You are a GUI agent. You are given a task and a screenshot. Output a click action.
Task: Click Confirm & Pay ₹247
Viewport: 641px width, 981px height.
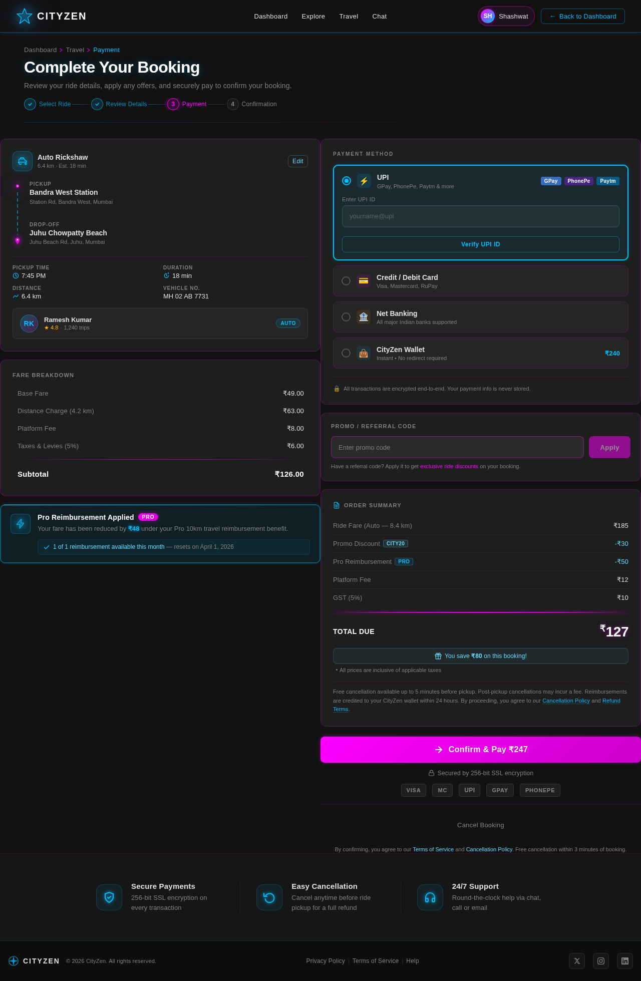[481, 750]
